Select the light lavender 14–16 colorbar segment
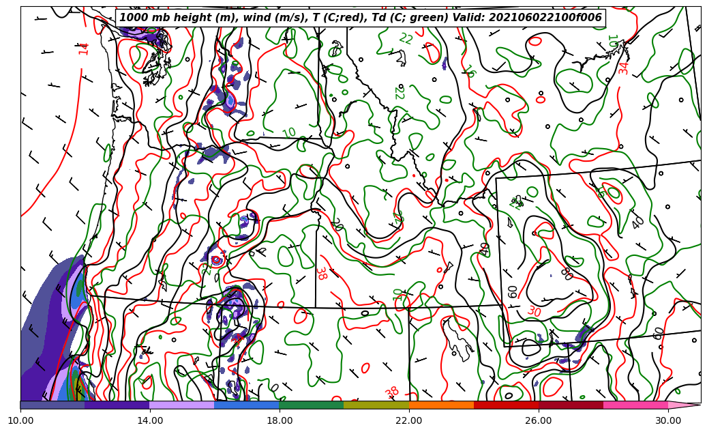This screenshot has height=432, width=707. click(182, 405)
